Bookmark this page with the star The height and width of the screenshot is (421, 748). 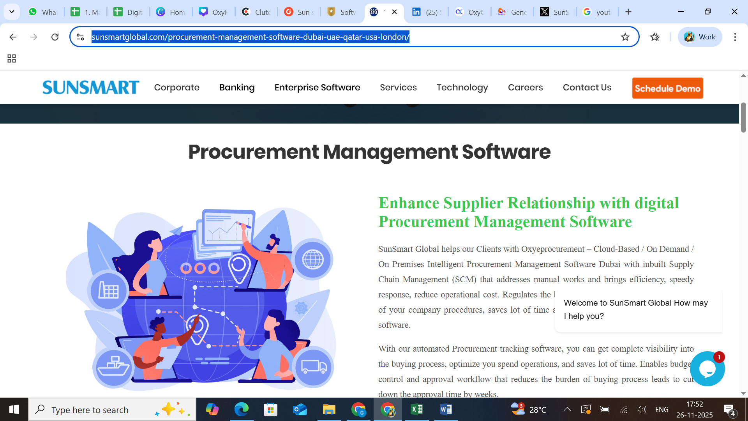625,37
